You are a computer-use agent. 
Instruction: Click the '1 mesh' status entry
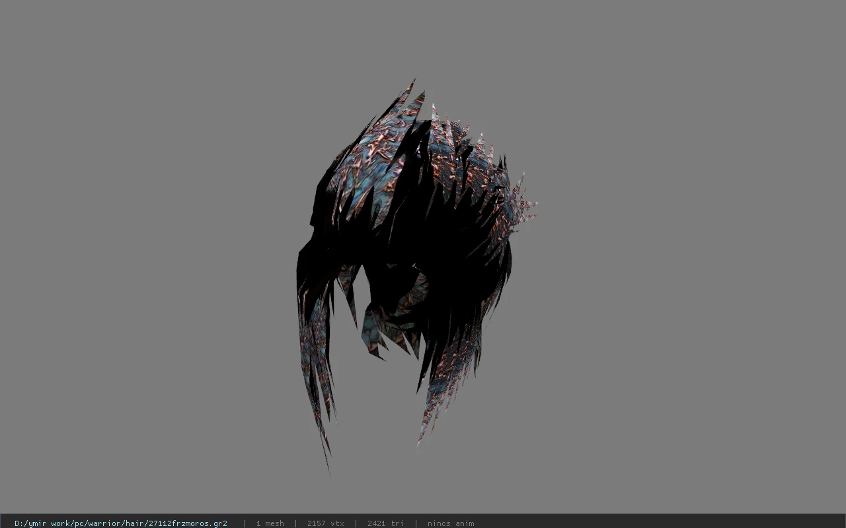(270, 523)
